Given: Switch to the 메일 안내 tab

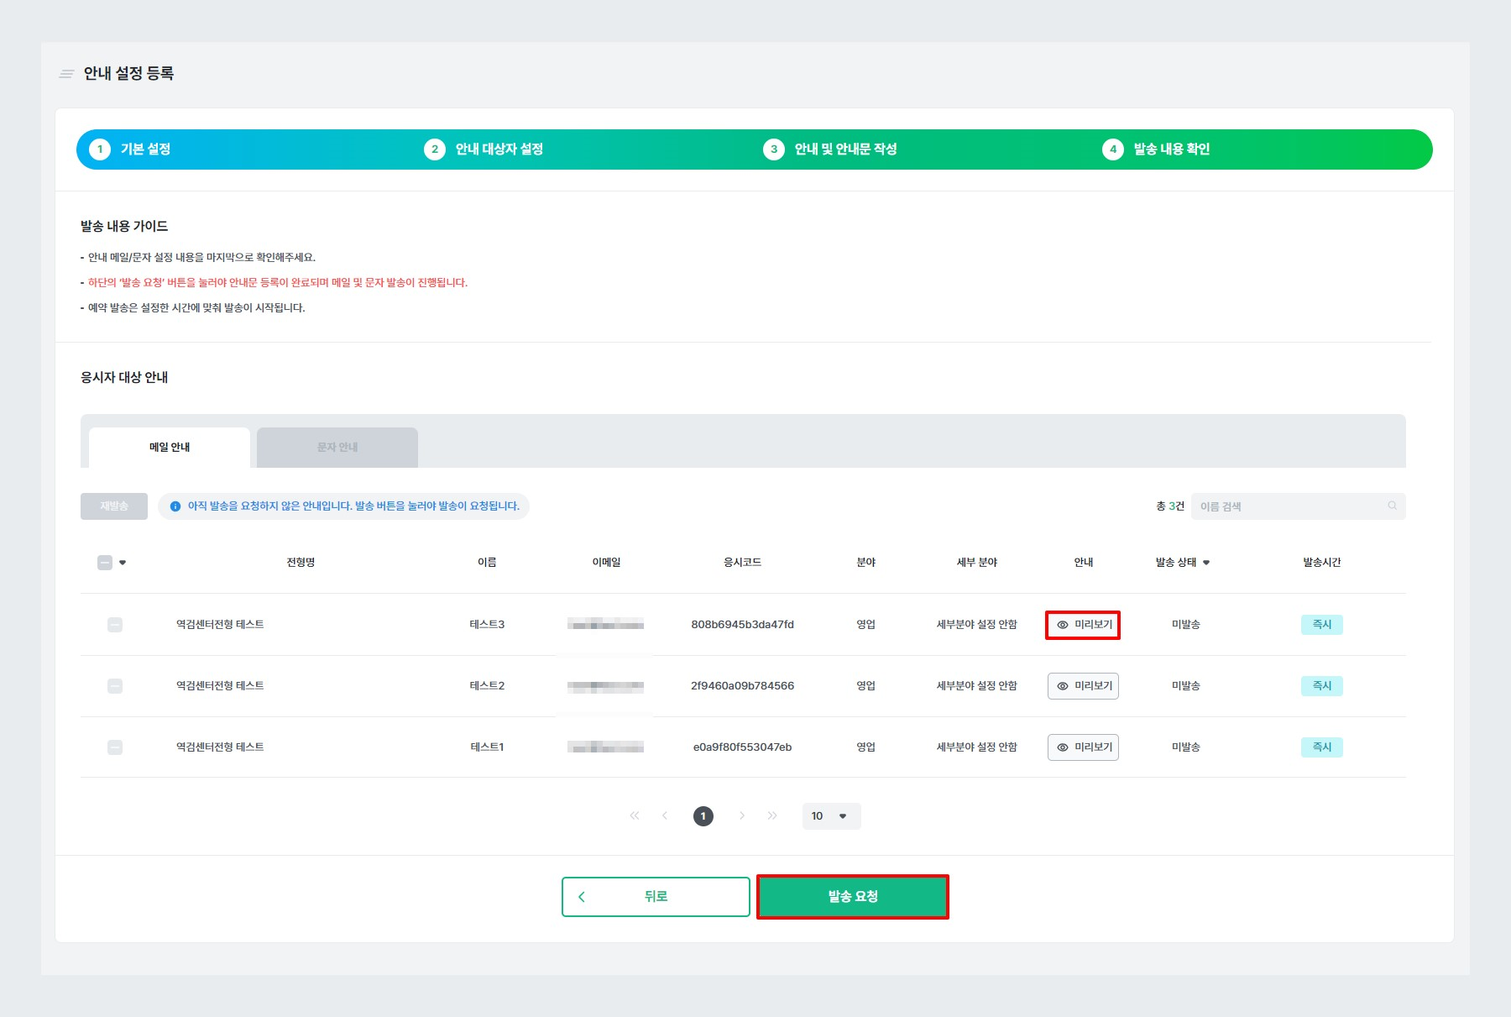Looking at the screenshot, I should (170, 448).
